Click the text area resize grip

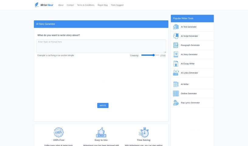click(x=165, y=52)
